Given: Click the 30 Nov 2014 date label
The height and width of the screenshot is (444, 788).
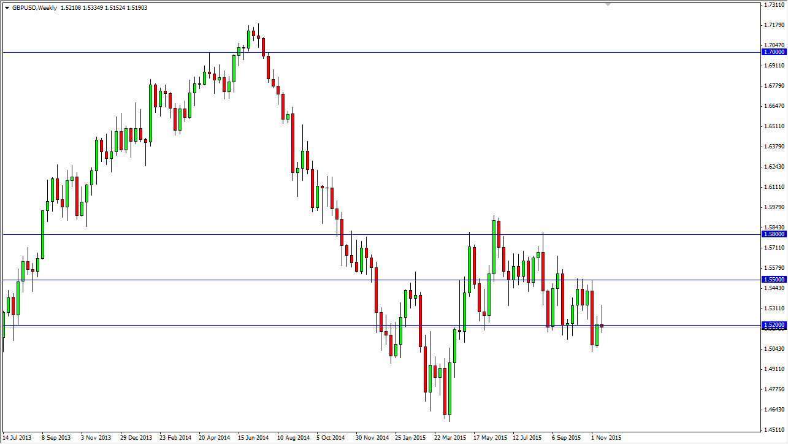Looking at the screenshot, I should [372, 438].
